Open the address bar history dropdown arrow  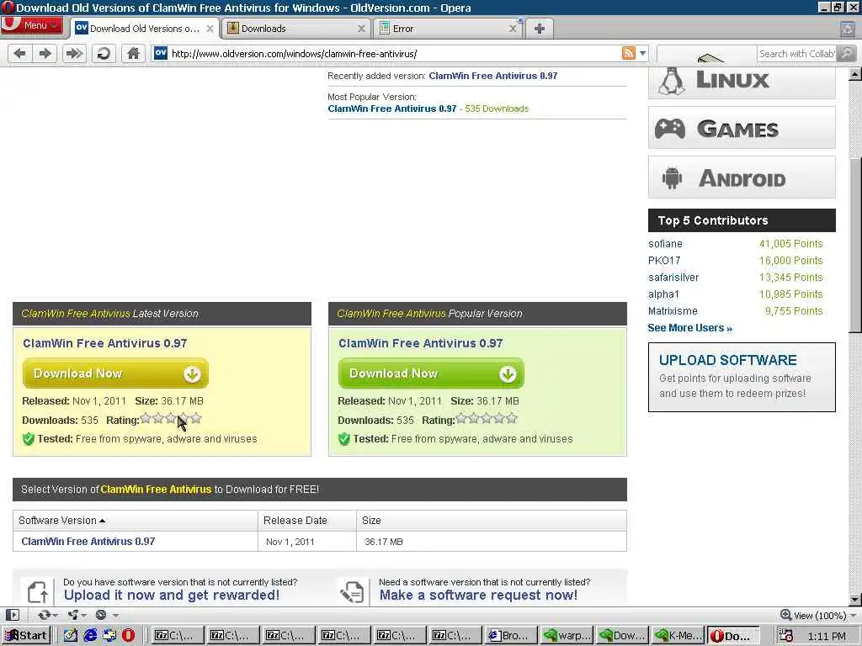coord(642,53)
